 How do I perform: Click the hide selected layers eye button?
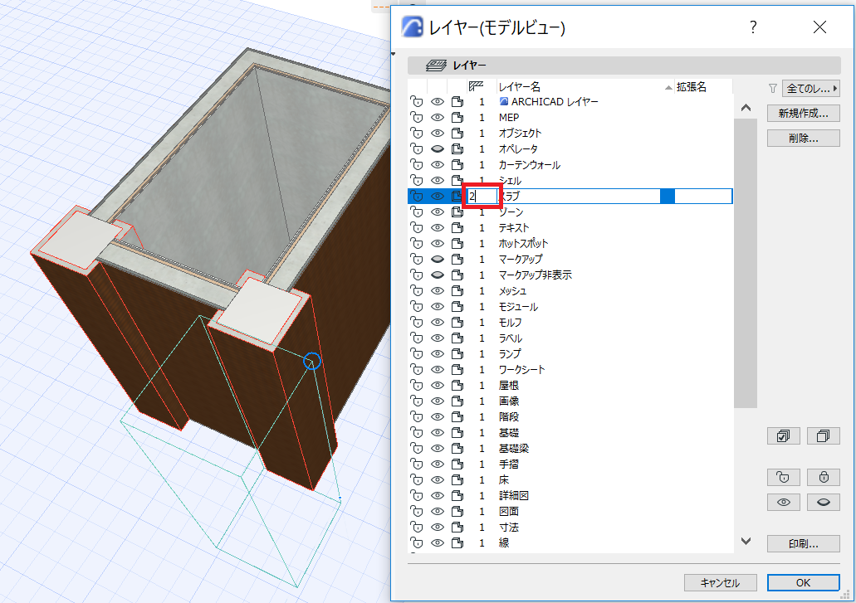(824, 502)
